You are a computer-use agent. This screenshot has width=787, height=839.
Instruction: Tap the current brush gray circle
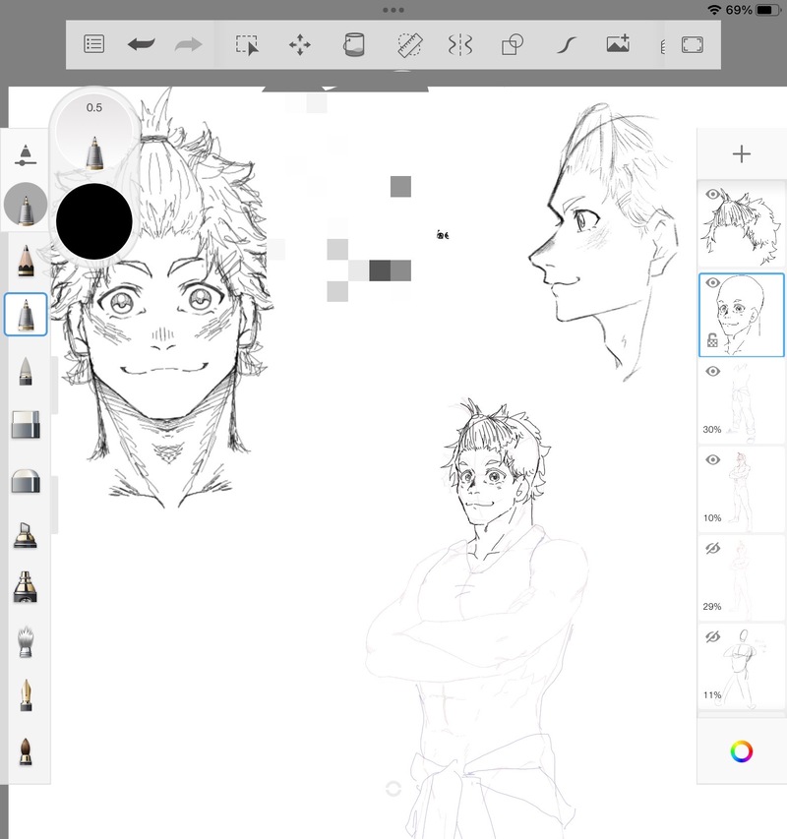pyautogui.click(x=26, y=204)
